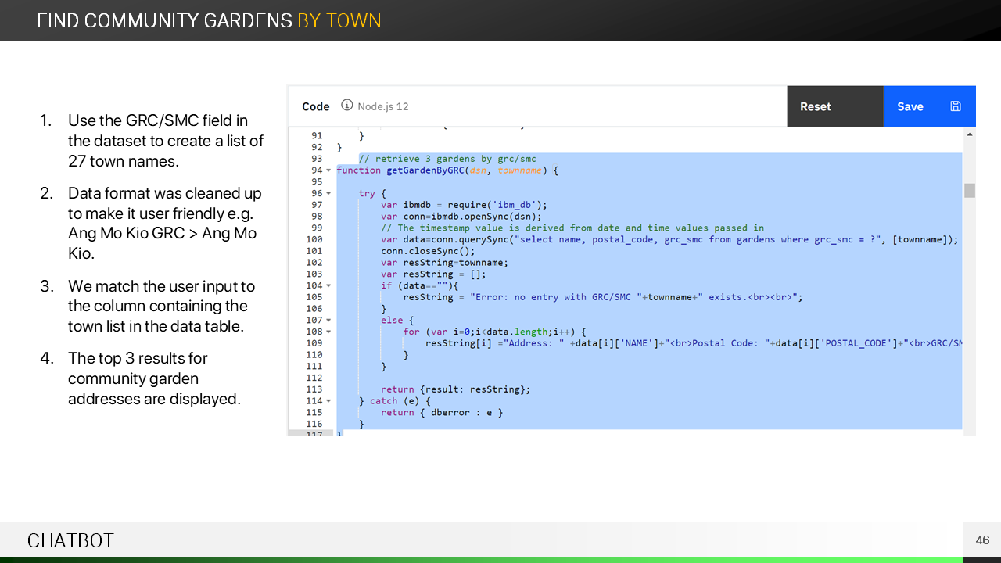Collapse the getGardenByGRC function at line 94
This screenshot has width=1001, height=563.
coord(328,170)
